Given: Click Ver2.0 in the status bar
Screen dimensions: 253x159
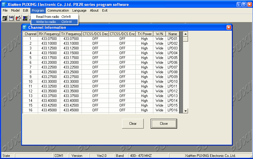Looking at the screenshot, I should (102, 156).
